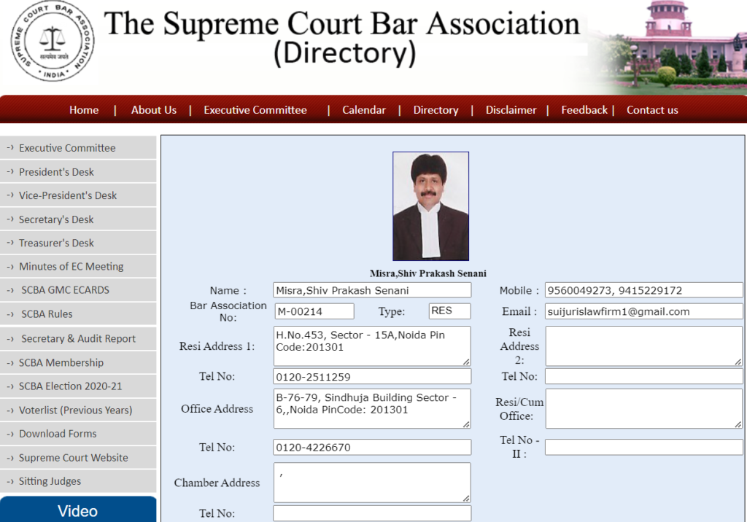
Task: Click the Video panel header
Action: [x=78, y=510]
